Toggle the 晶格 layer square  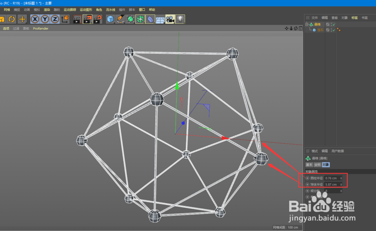[327, 24]
